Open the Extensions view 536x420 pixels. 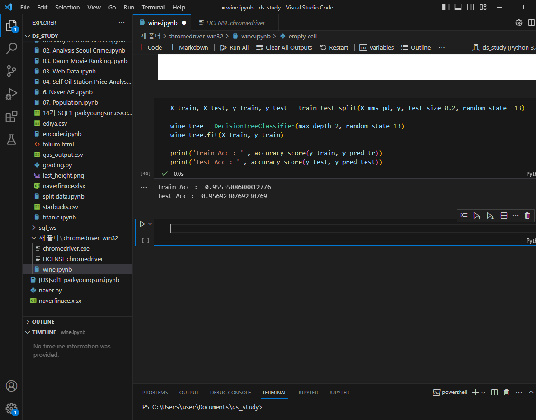11,116
